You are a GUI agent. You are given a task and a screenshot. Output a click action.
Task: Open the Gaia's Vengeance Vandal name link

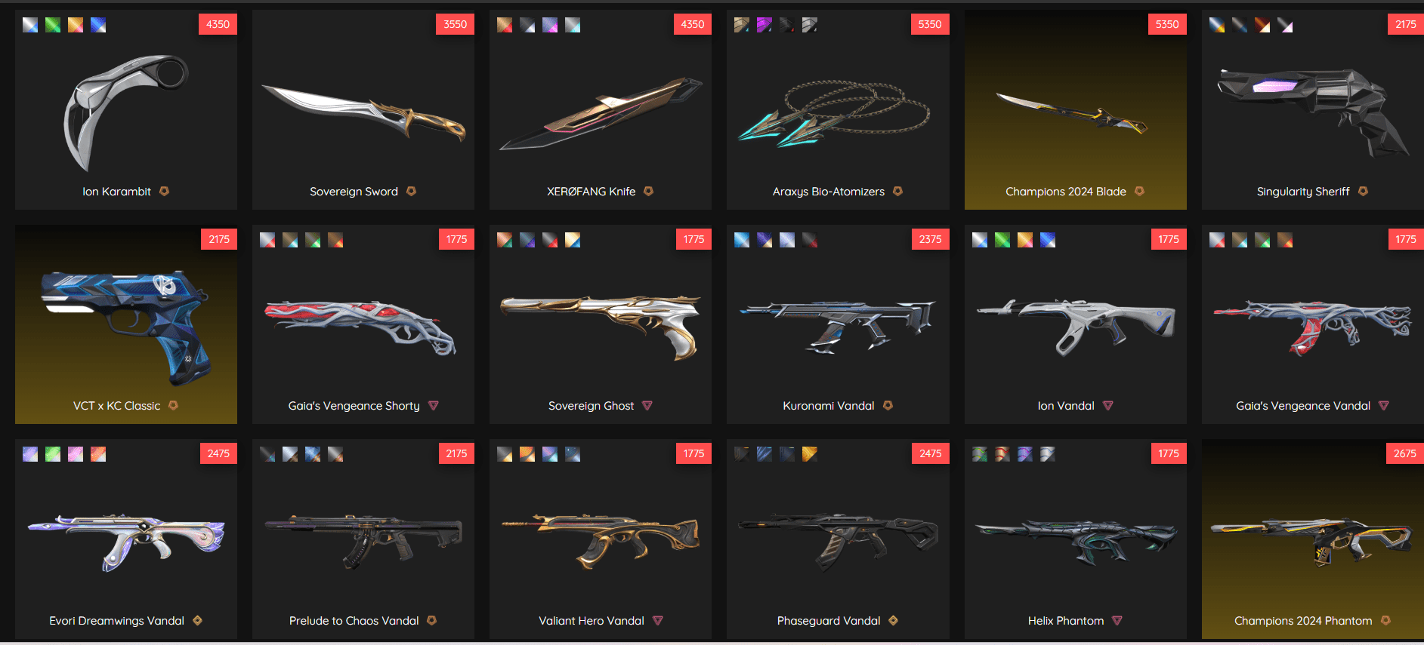tap(1303, 406)
